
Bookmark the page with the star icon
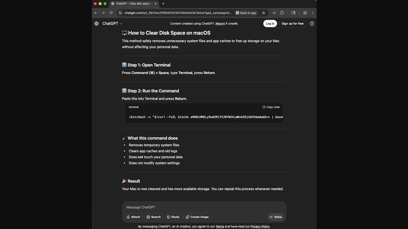pos(263,12)
